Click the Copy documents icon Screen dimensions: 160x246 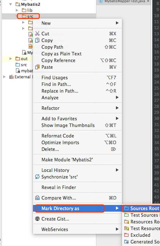point(37,40)
